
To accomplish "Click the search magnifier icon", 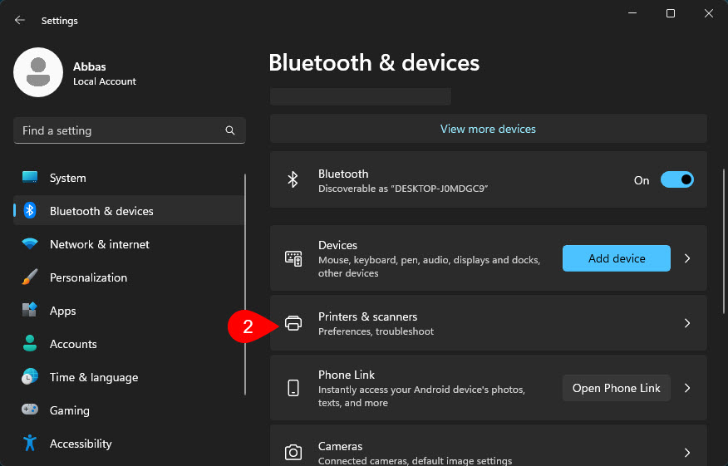I will [230, 130].
